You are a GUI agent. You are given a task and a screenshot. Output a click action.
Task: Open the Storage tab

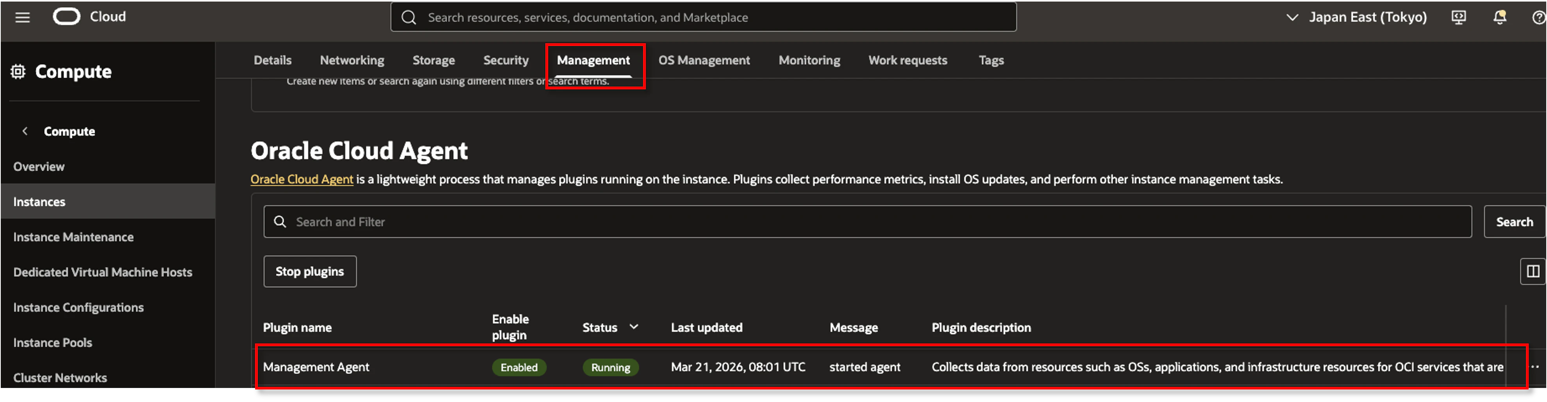point(434,60)
